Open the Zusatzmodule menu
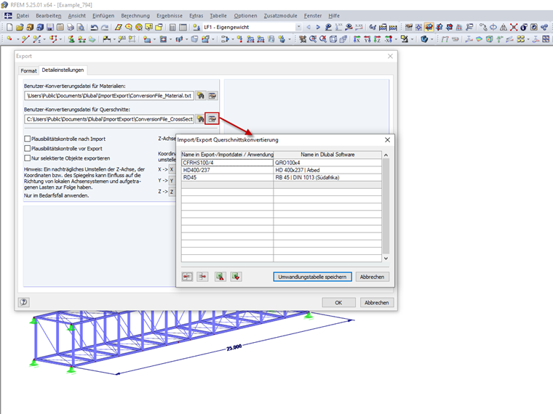Image resolution: width=553 pixels, height=414 pixels. [x=280, y=15]
